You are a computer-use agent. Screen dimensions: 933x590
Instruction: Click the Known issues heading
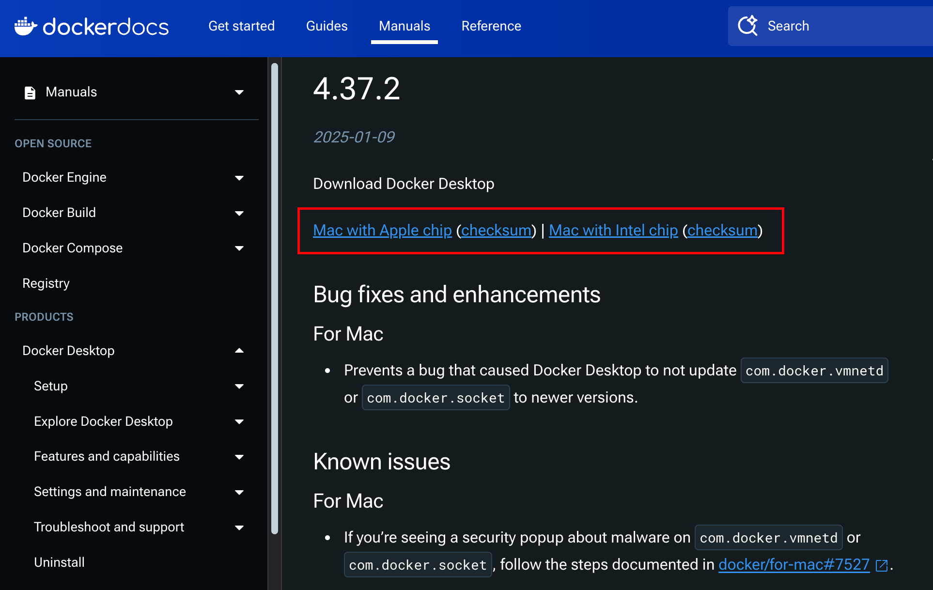pyautogui.click(x=382, y=462)
